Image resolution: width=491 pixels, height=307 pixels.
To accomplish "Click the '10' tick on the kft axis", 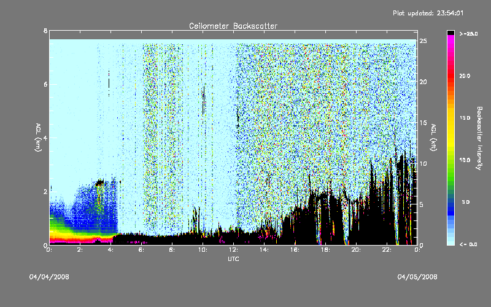I will pyautogui.click(x=423, y=164).
